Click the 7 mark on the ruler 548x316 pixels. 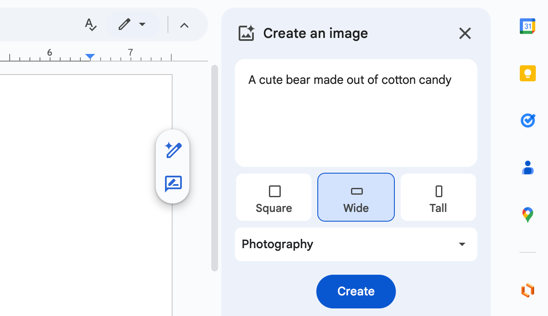click(130, 52)
